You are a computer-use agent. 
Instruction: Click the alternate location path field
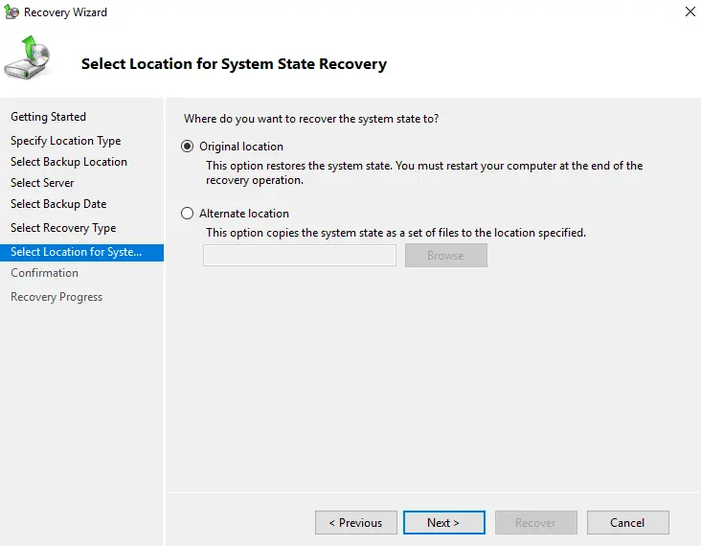[x=299, y=255]
